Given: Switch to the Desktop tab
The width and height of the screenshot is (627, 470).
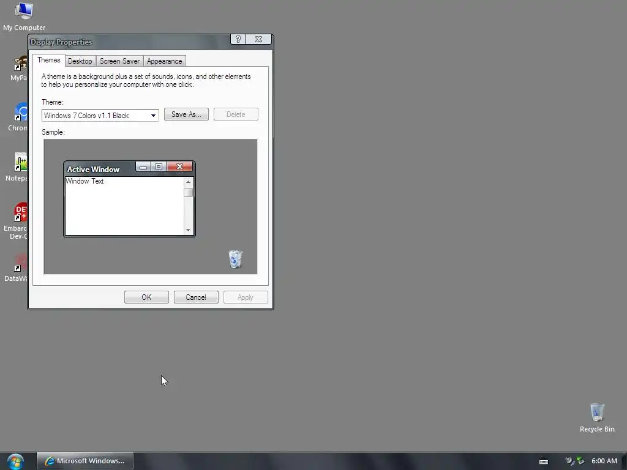Looking at the screenshot, I should (x=80, y=61).
